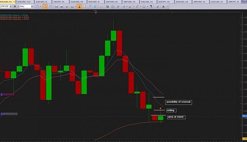This screenshot has height=142, width=247.
Task: Select the yellow ruler pencil tool
Action: coord(102,6)
